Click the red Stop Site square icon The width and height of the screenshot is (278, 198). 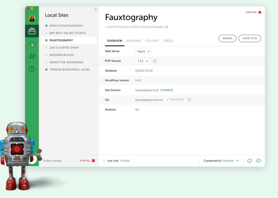pos(260,12)
